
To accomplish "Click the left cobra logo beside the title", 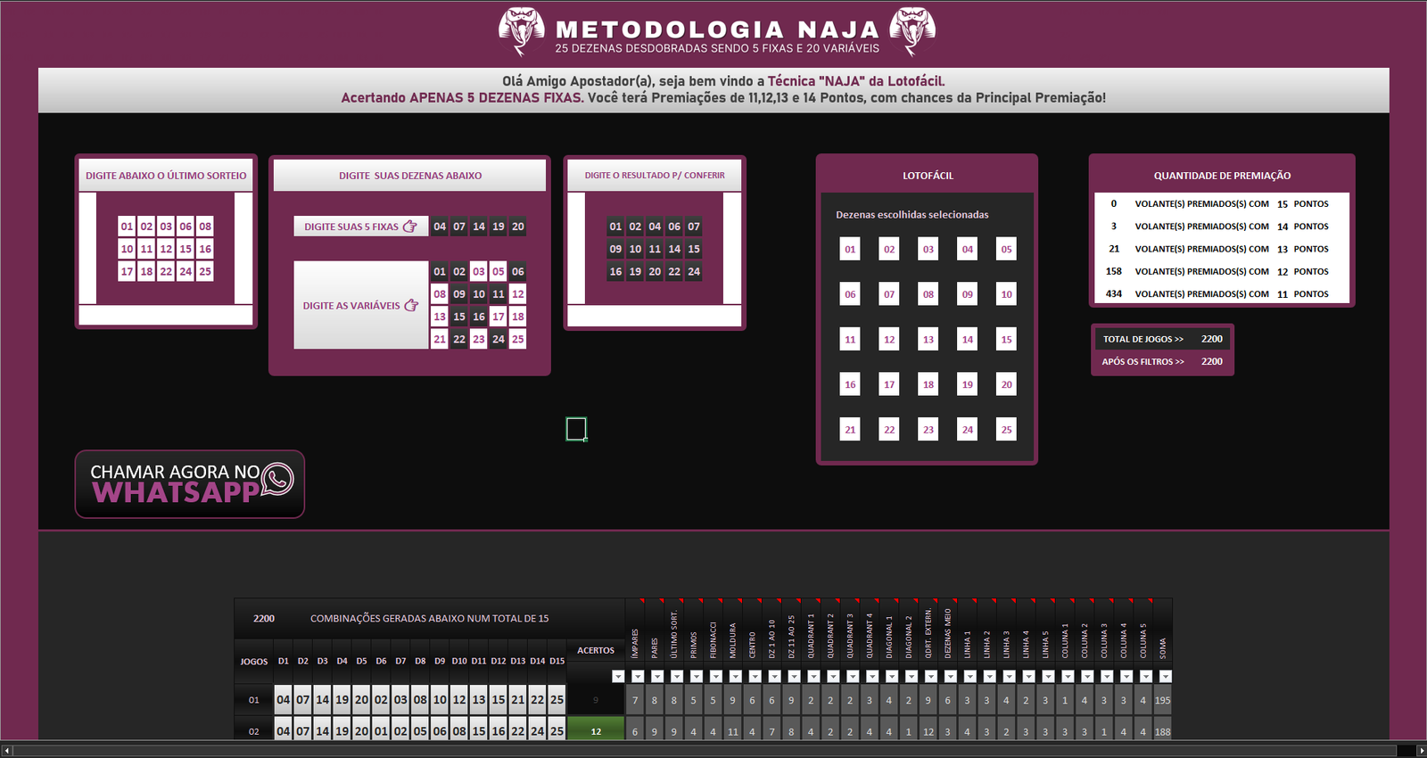I will [522, 30].
